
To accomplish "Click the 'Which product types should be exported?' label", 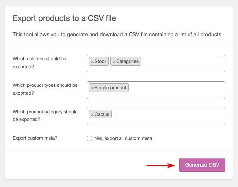I will (45, 89).
